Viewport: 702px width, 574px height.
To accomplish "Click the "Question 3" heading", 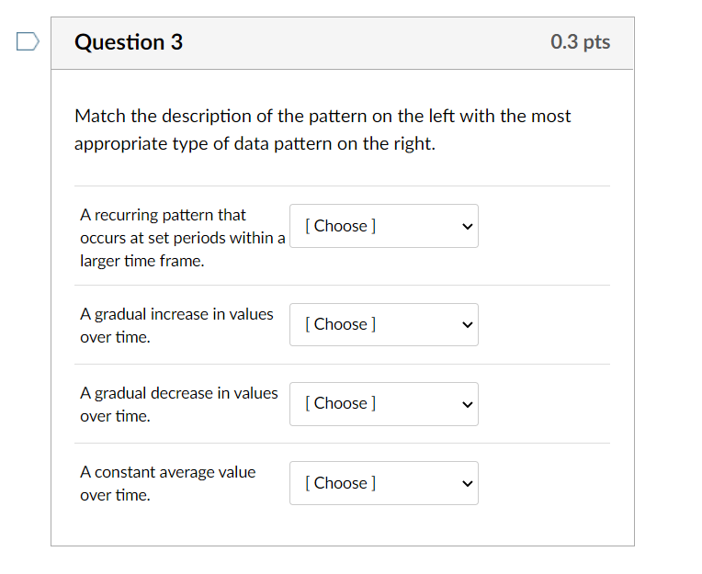I will [x=129, y=42].
